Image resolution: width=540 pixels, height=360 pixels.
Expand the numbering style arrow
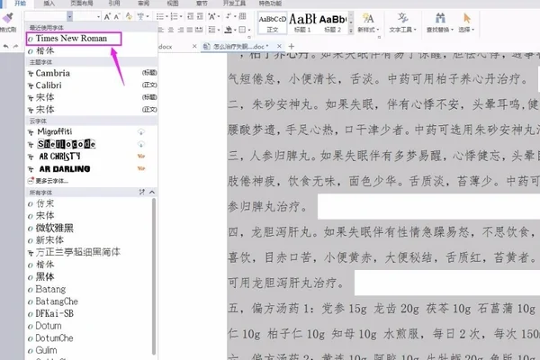[181, 16]
